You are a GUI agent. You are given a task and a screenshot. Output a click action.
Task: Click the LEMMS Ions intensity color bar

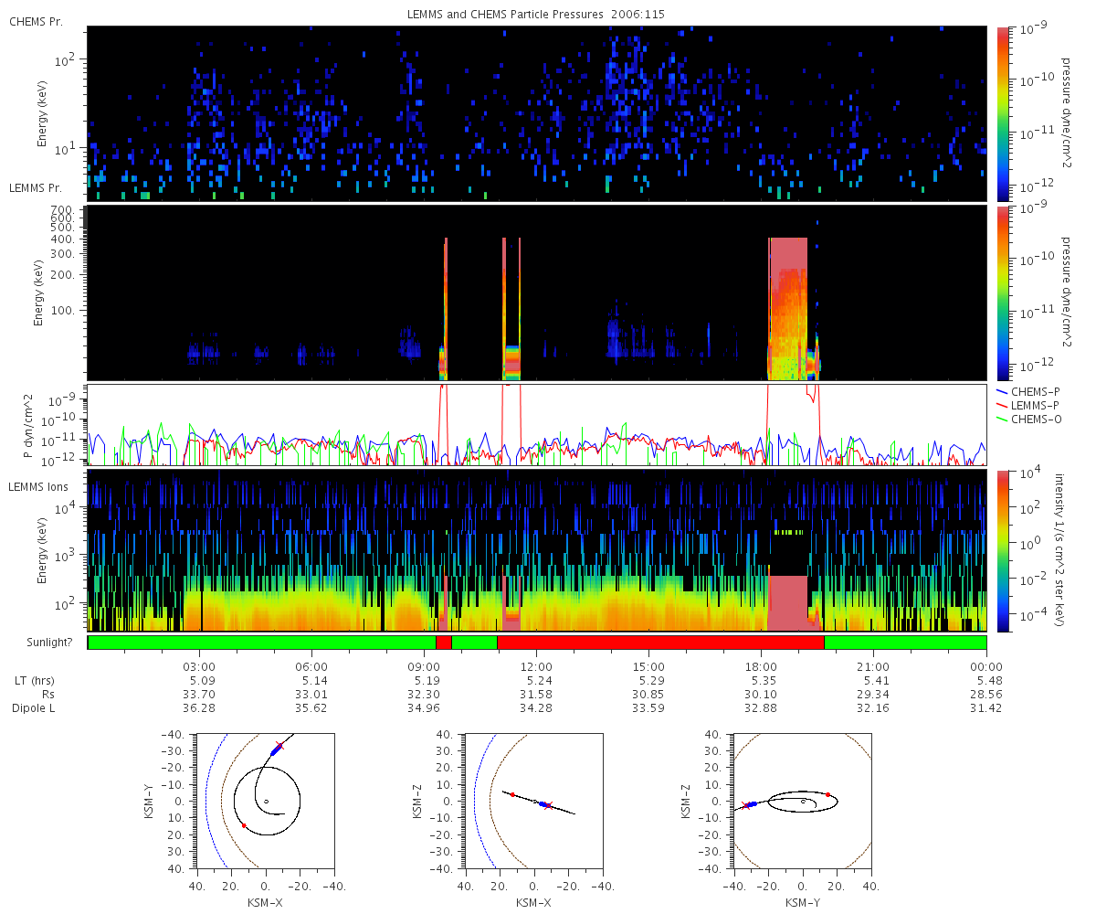pos(1004,551)
